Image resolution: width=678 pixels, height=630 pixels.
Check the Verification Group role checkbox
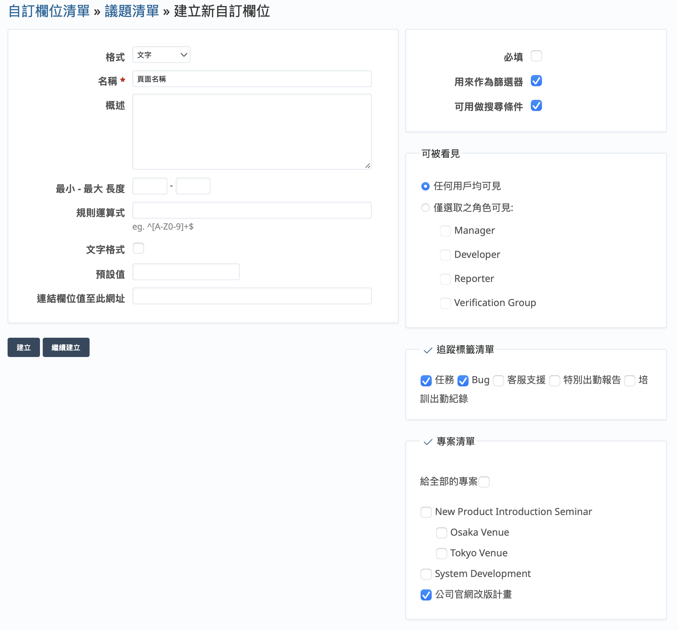(445, 303)
